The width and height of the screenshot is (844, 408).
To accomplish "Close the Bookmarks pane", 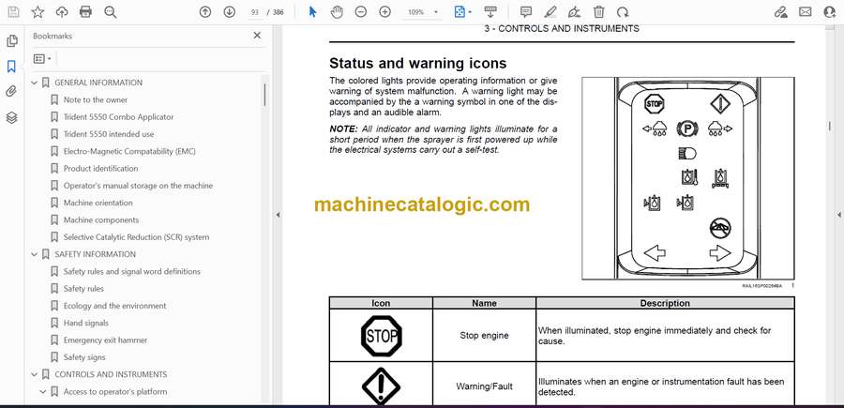I will click(x=257, y=36).
